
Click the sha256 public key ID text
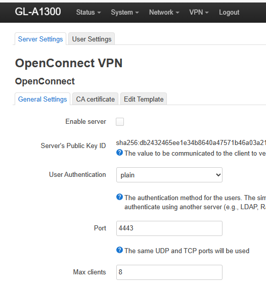coord(191,143)
